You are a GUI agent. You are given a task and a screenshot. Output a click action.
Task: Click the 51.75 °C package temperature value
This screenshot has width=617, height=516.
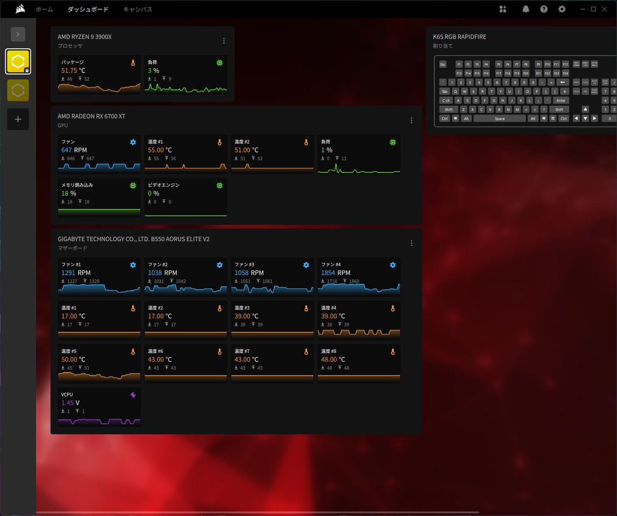tap(73, 70)
